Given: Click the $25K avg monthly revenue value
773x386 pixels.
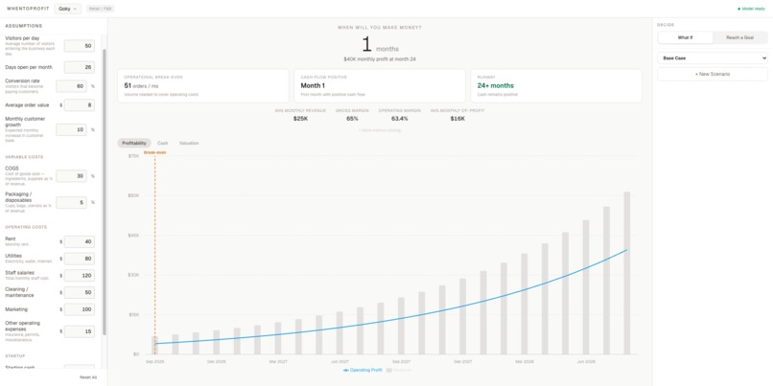Looking at the screenshot, I should pos(300,119).
